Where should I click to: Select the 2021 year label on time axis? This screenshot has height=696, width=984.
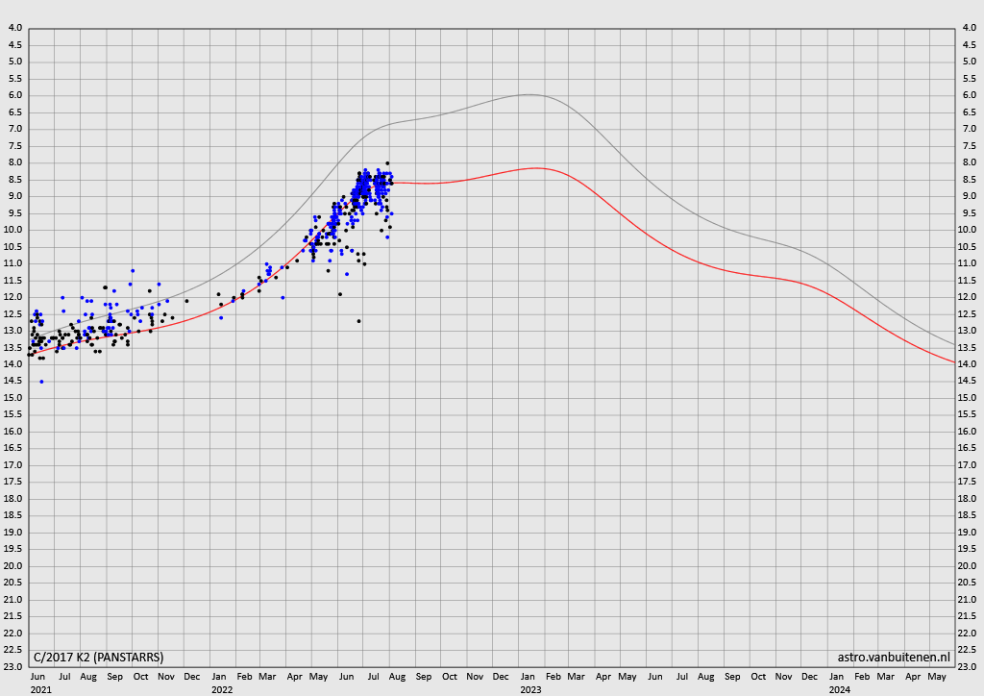pyautogui.click(x=40, y=689)
